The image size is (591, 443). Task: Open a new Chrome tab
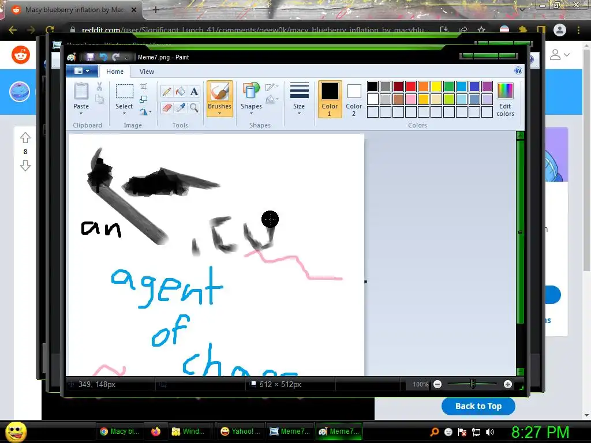156,10
